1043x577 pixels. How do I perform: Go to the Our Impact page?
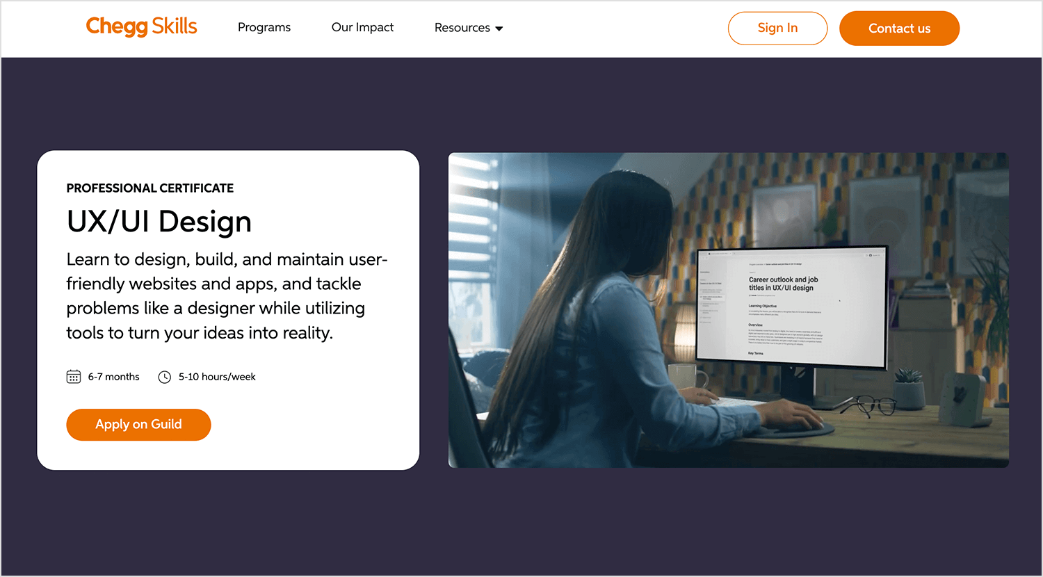coord(362,28)
